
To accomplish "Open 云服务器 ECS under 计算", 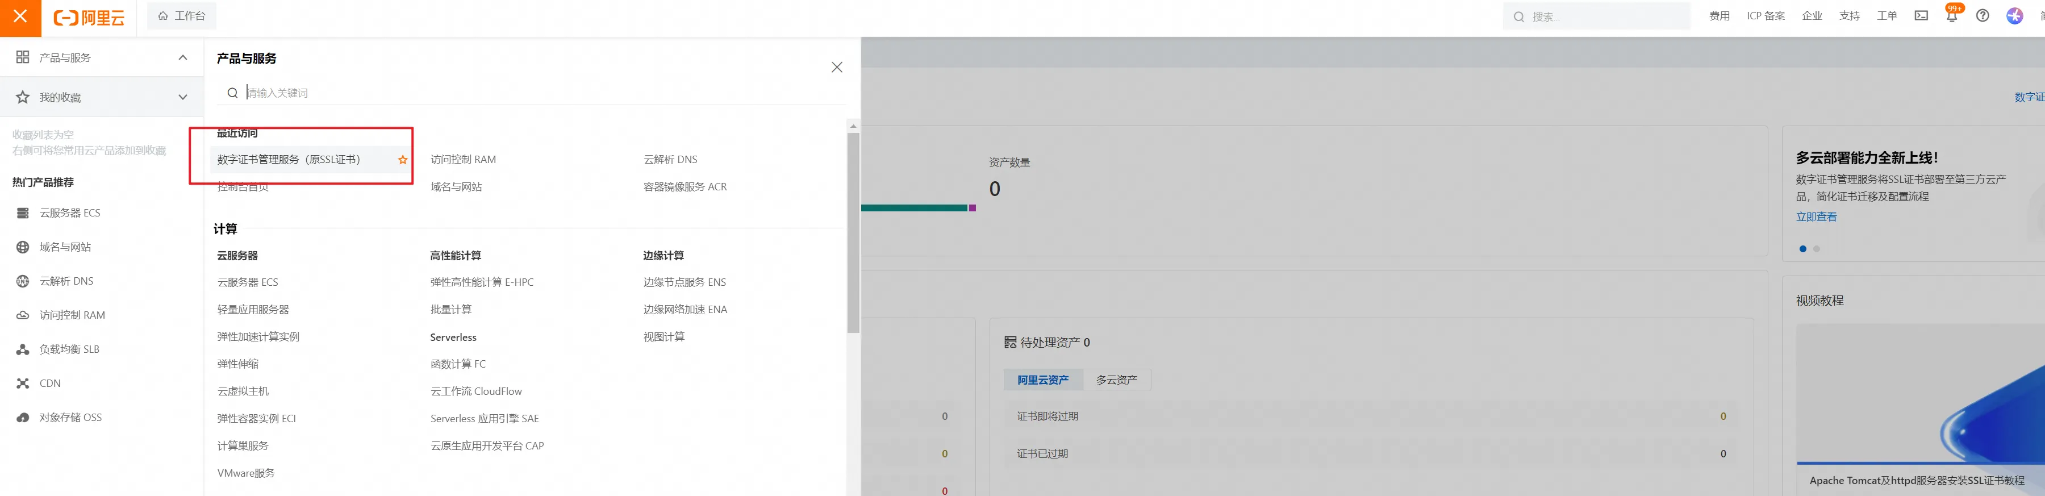I will [x=248, y=282].
